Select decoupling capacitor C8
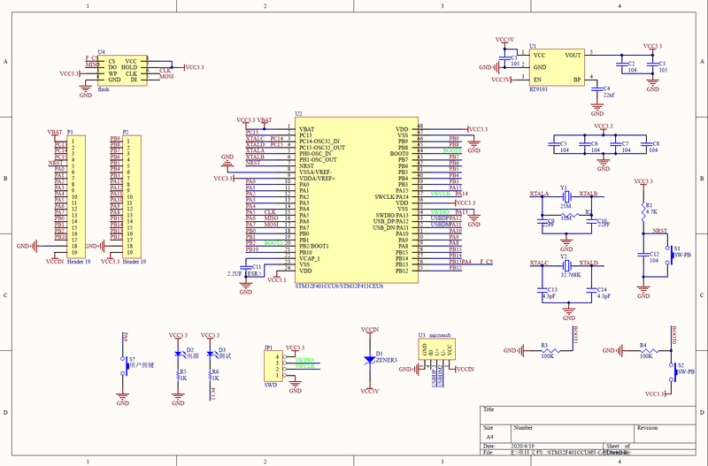 (646, 145)
